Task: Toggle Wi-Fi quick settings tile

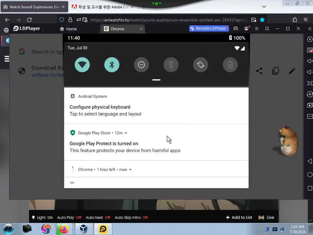Action: 82,65
